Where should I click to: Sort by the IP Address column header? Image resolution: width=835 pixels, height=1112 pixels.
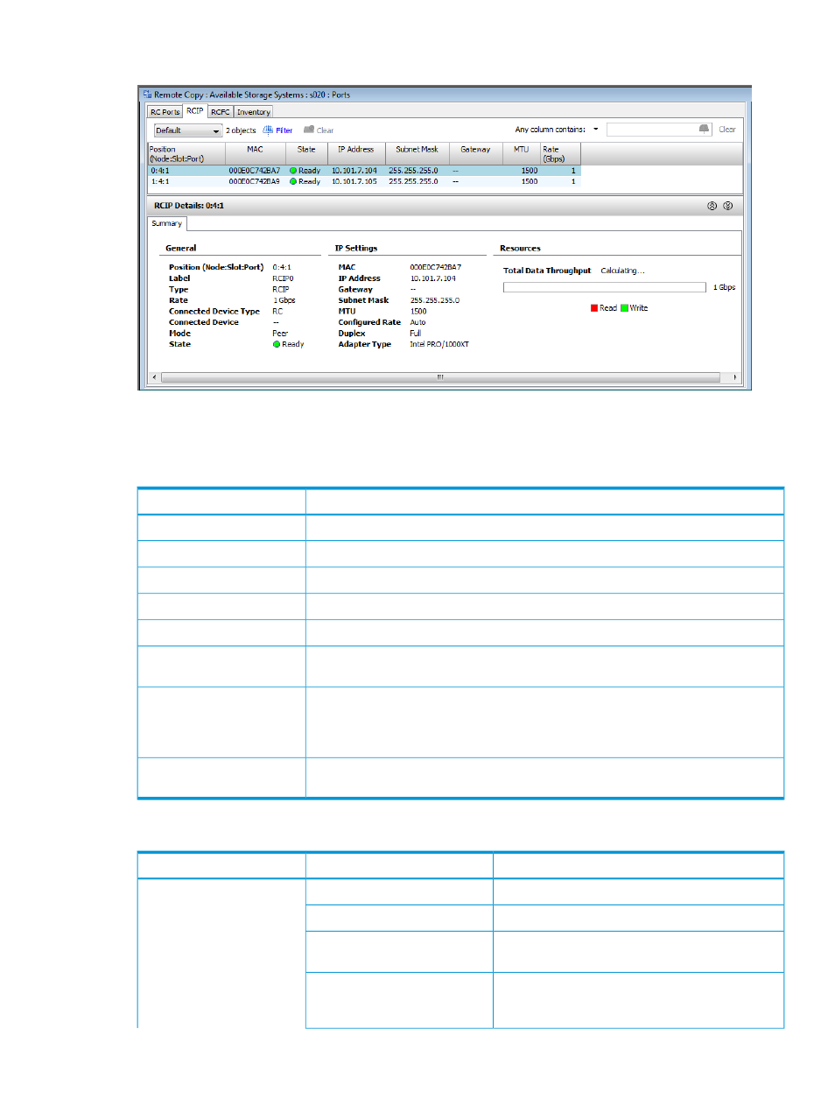pyautogui.click(x=356, y=153)
